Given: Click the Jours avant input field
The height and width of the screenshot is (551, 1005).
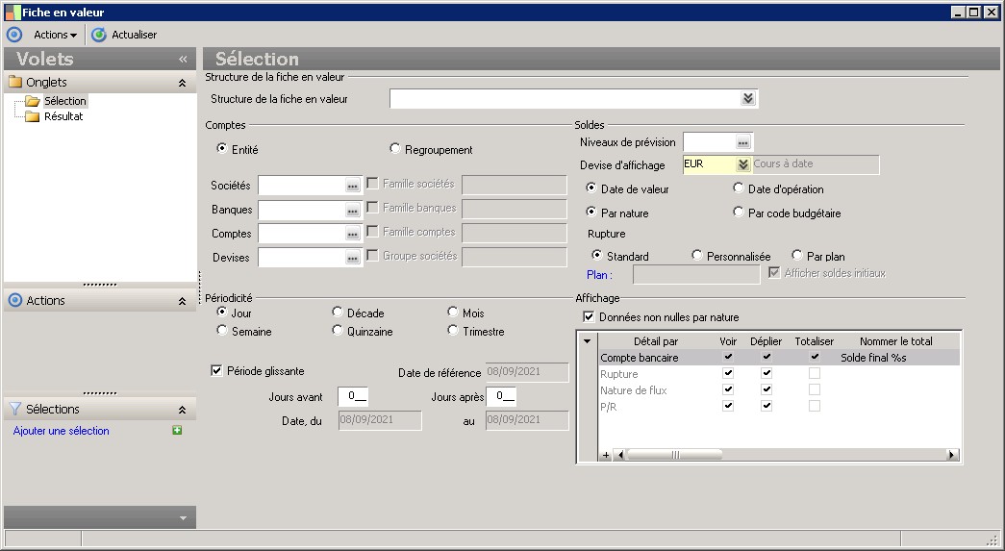Looking at the screenshot, I should [x=353, y=396].
